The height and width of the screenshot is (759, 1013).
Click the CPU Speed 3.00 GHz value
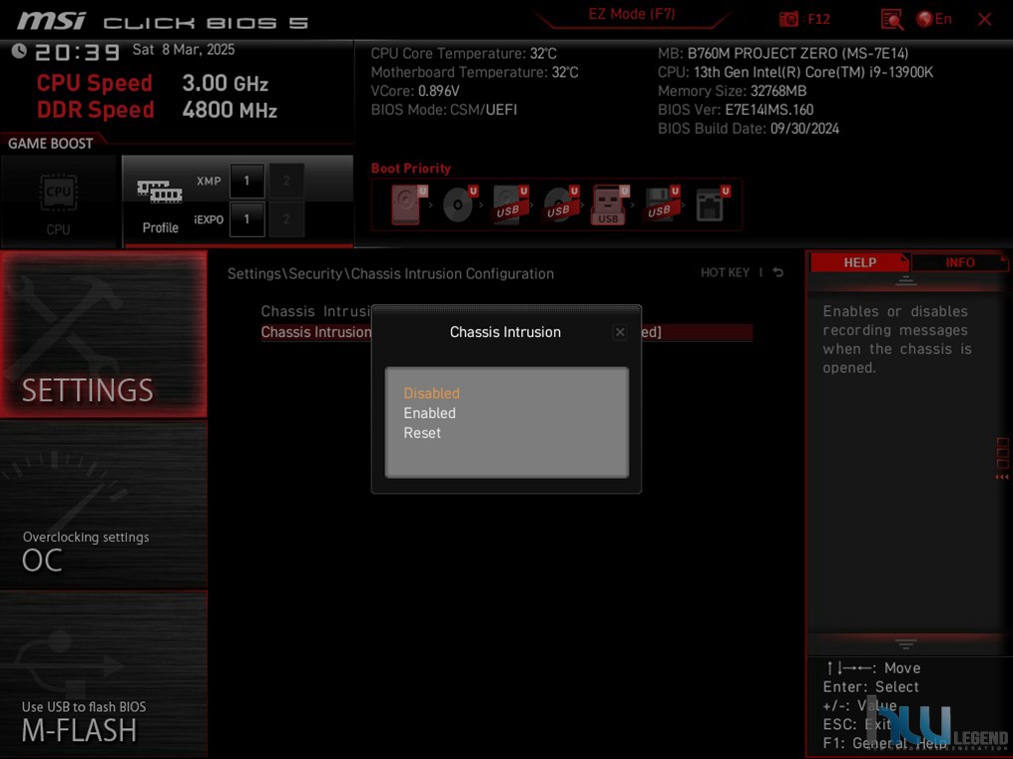(225, 83)
